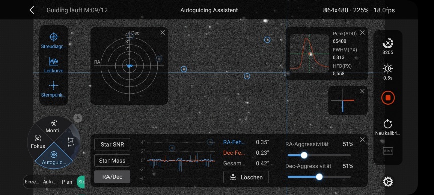Go back using the top-left arrow
Screen dimensions: 434x195
click(x=32, y=10)
